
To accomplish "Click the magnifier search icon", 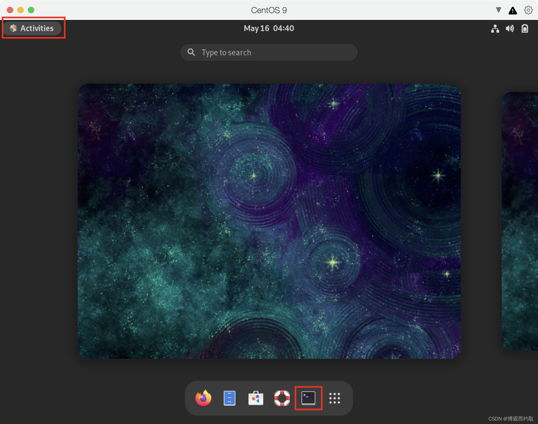I will tap(191, 52).
